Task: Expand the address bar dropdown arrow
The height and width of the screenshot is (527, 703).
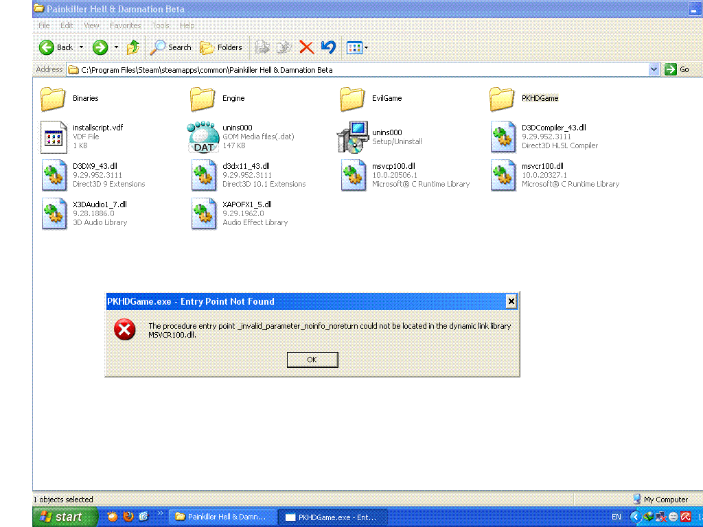Action: [x=654, y=69]
